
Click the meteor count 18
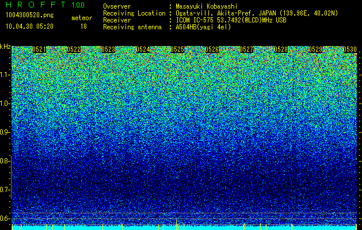click(x=83, y=26)
